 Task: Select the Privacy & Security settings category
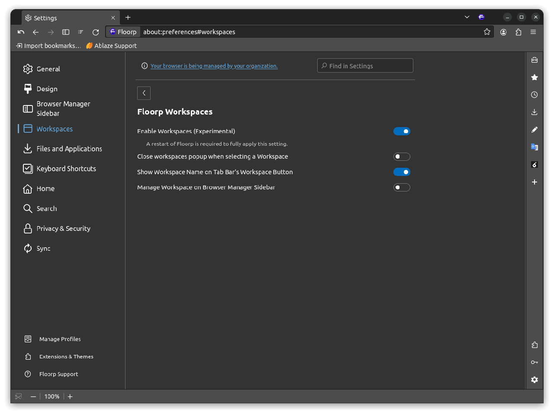pos(63,229)
